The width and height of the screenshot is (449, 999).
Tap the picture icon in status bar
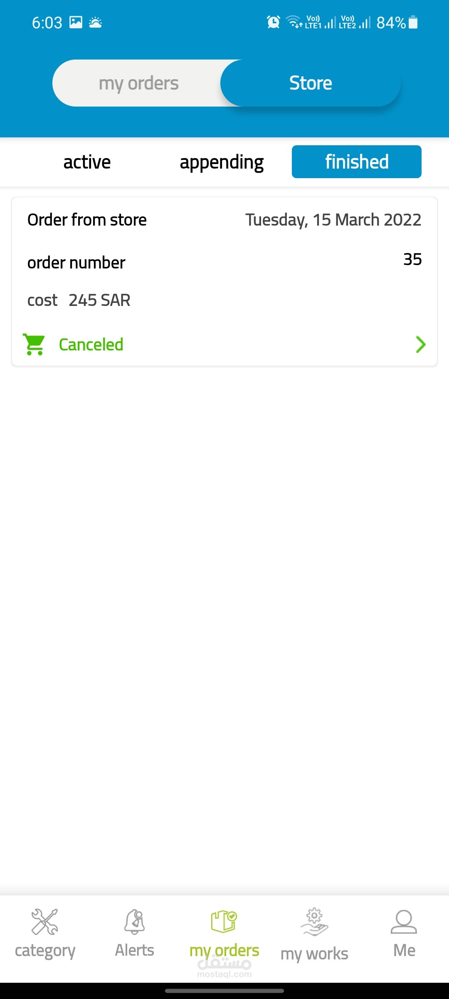coord(76,22)
